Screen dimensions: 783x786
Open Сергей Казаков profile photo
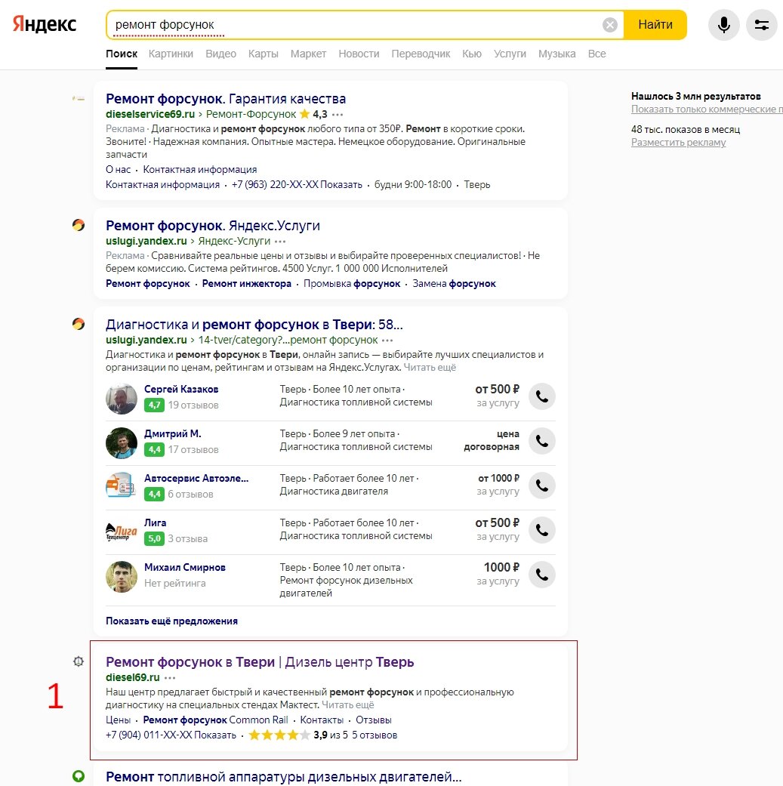pos(122,399)
